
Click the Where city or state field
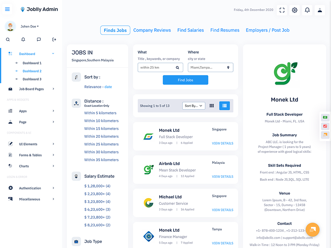click(210, 68)
